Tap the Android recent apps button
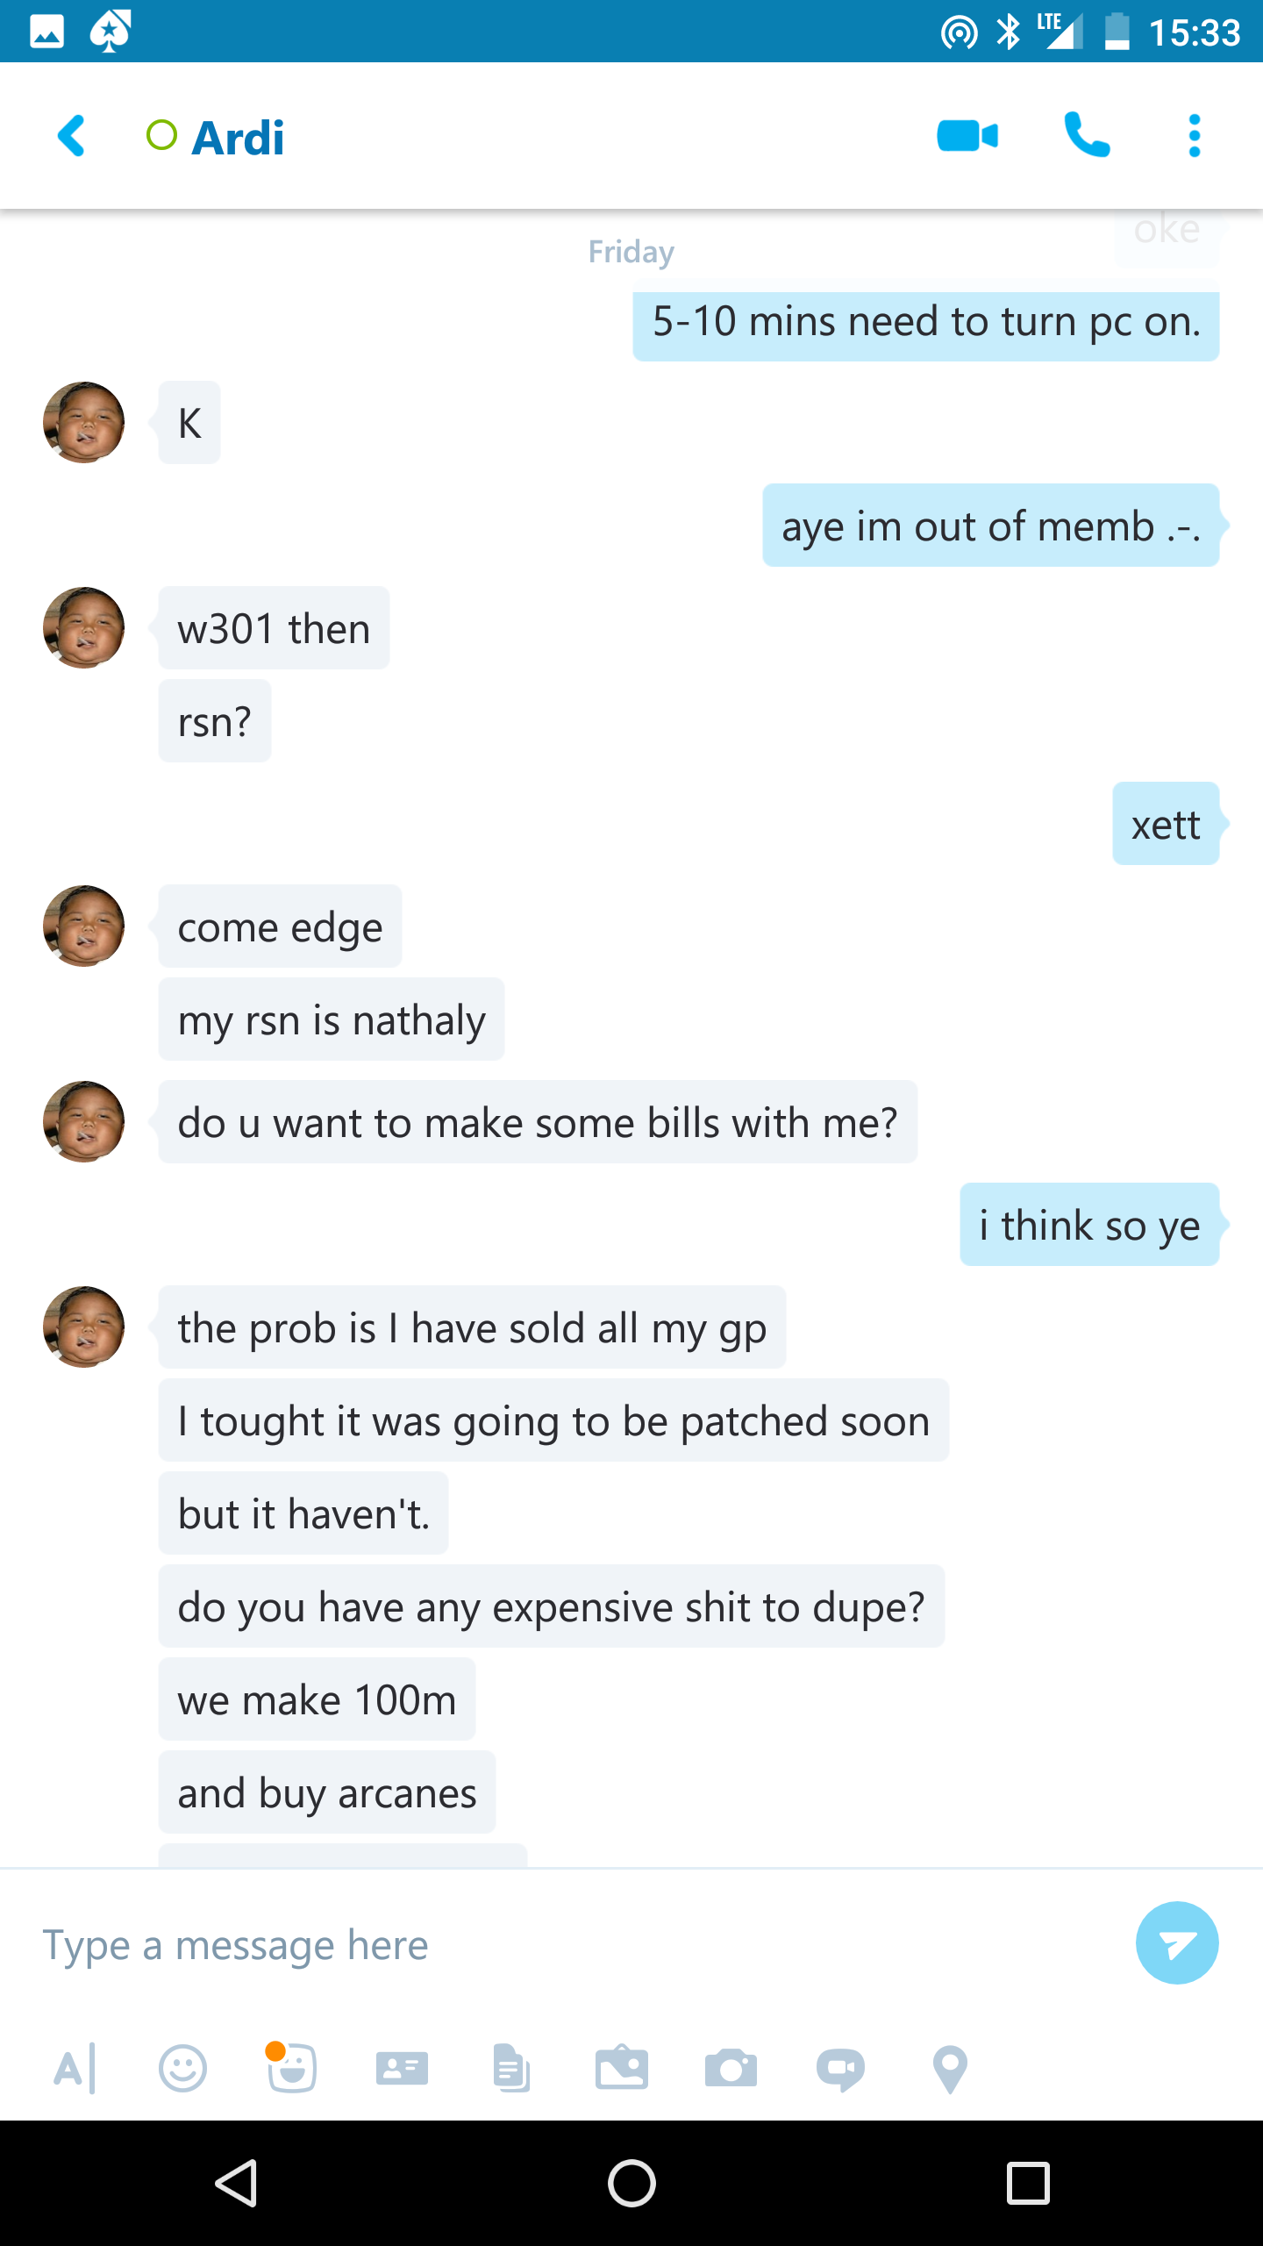Screen dimensions: 1263x2246 coord(1028,2183)
